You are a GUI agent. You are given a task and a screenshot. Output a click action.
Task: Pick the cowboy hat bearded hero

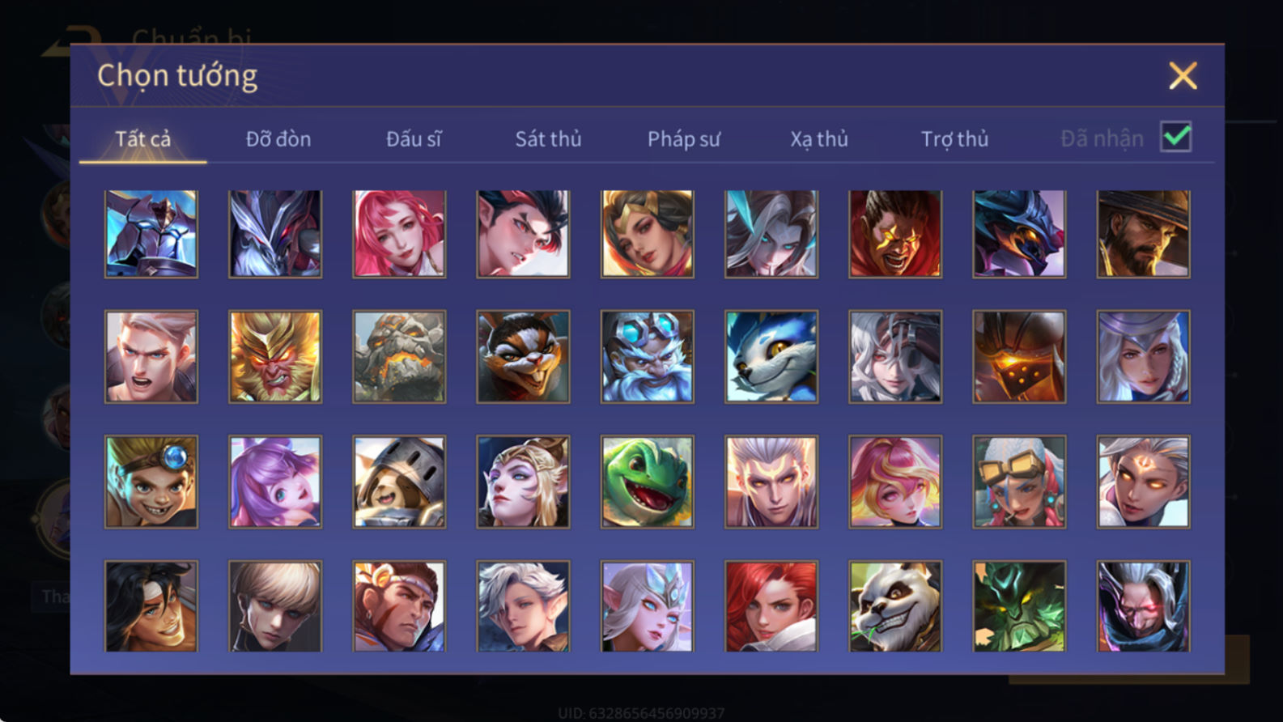click(1143, 234)
